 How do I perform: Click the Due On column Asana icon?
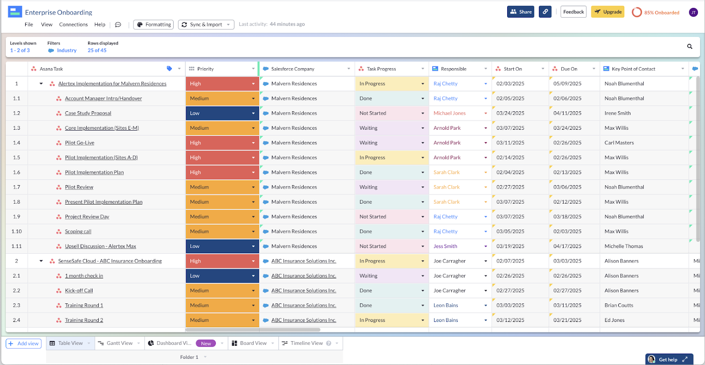click(x=555, y=69)
